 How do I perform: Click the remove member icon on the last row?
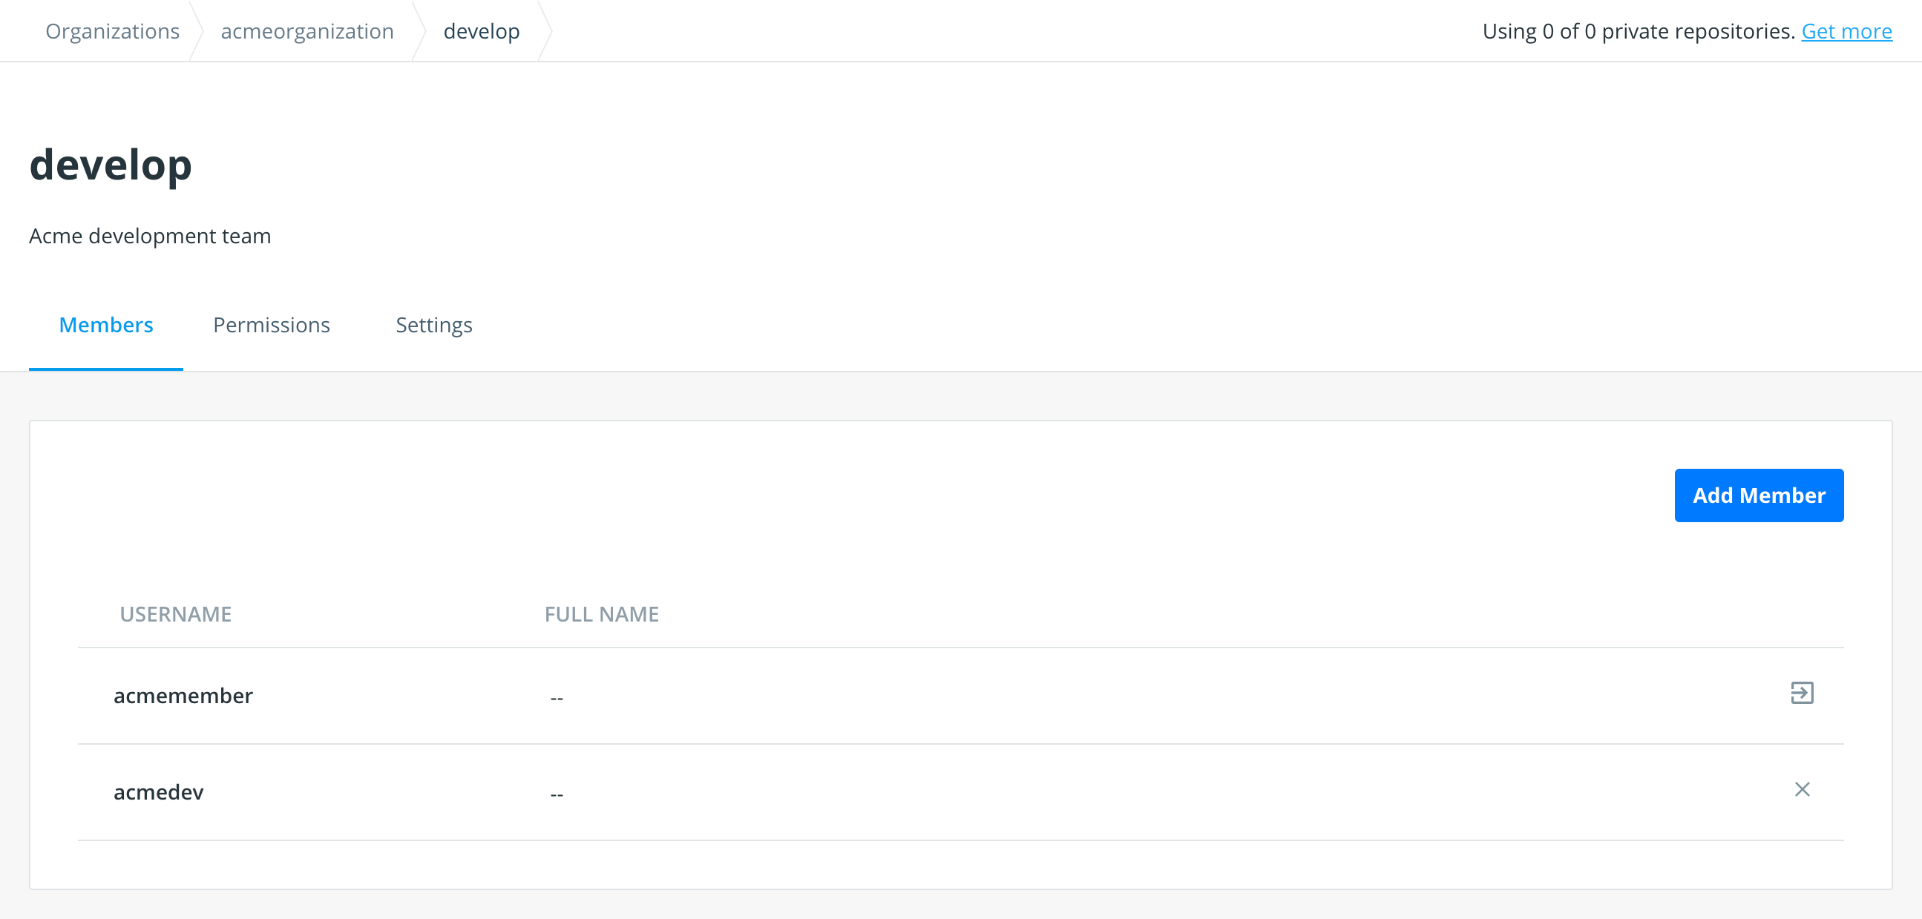pyautogui.click(x=1803, y=789)
